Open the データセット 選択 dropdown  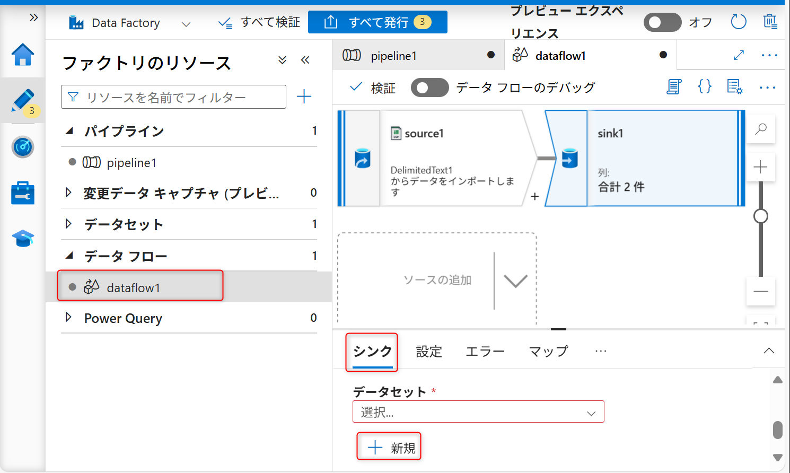[x=478, y=412]
